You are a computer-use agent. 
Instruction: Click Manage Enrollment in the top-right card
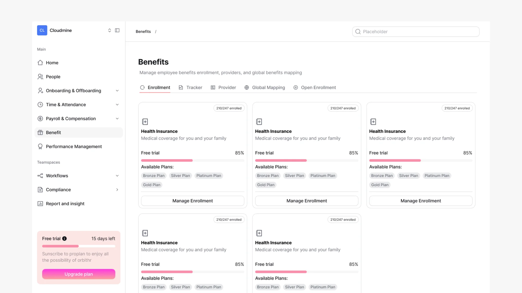[421, 201]
